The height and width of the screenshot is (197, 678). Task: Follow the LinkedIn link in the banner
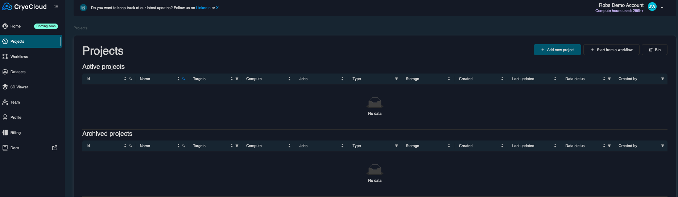pos(203,8)
